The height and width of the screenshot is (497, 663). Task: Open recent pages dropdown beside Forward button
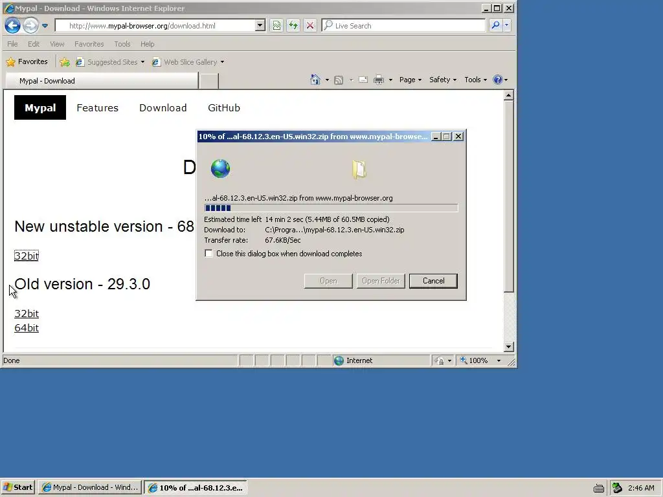point(45,26)
